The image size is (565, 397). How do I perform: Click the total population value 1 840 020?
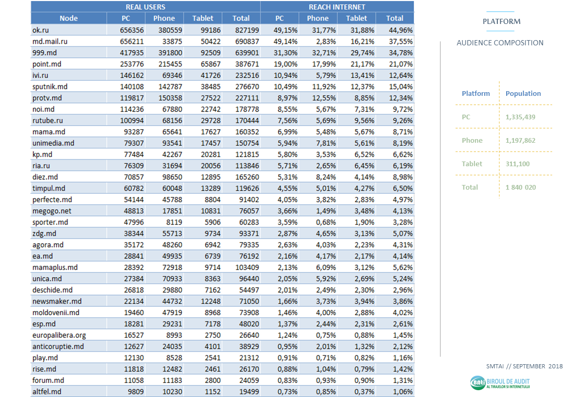[520, 187]
